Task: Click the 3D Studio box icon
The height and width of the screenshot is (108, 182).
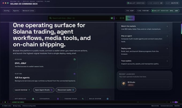Action: pos(124,83)
